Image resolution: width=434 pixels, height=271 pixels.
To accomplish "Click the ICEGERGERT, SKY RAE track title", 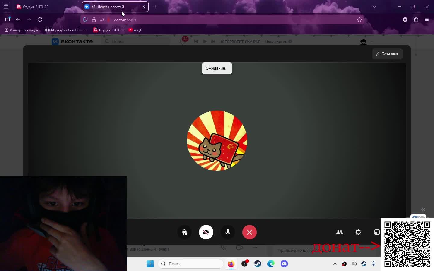I will [x=254, y=42].
